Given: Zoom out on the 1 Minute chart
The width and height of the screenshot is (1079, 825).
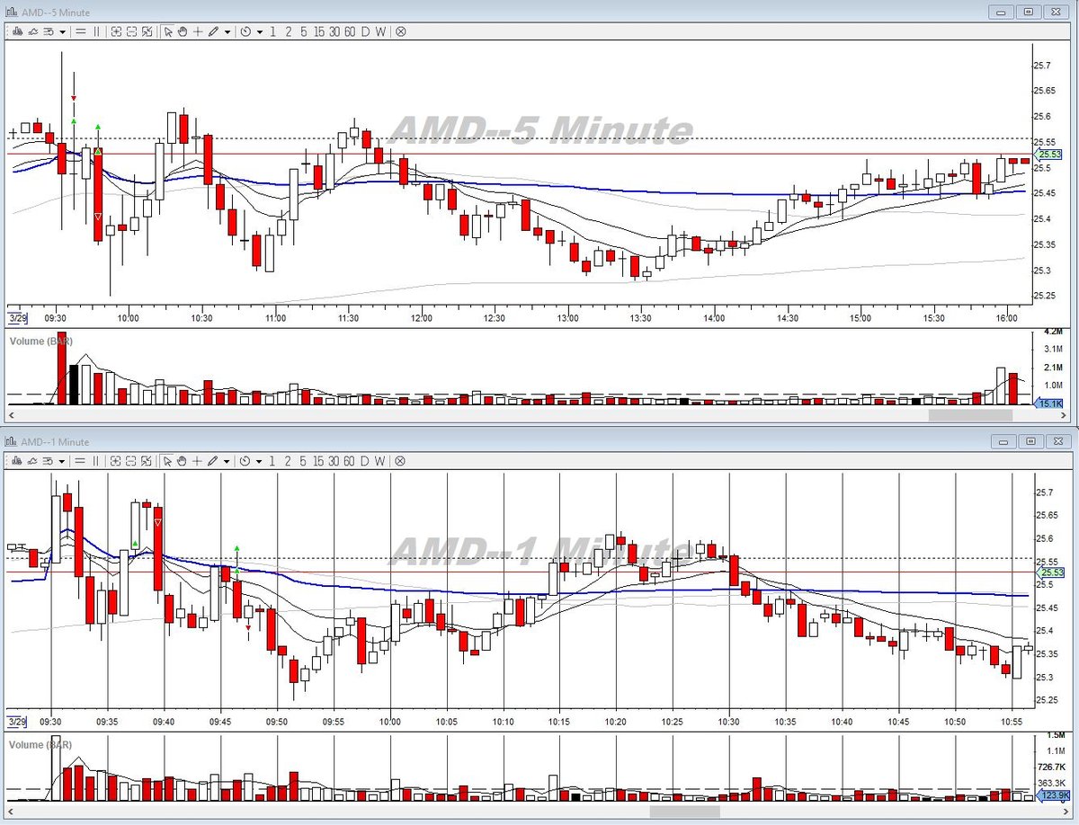Looking at the screenshot, I should tap(131, 460).
